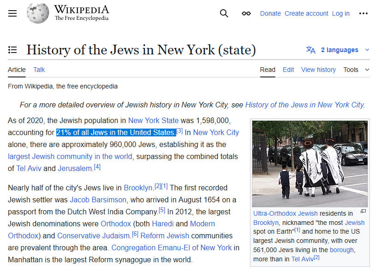Open the personal tools ellipsis menu
Viewport: 375px width, 271px height.
[363, 13]
